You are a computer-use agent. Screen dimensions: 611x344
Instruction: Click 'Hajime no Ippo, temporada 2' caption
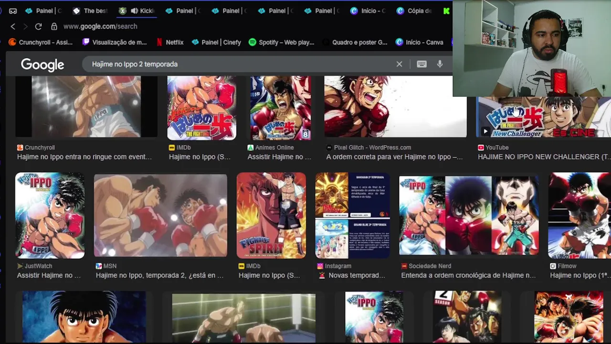[x=159, y=275]
